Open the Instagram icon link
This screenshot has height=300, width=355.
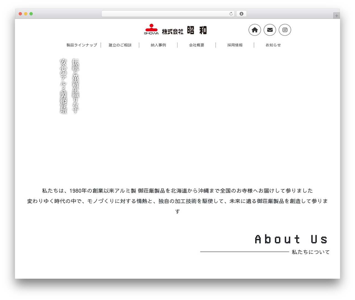(285, 30)
